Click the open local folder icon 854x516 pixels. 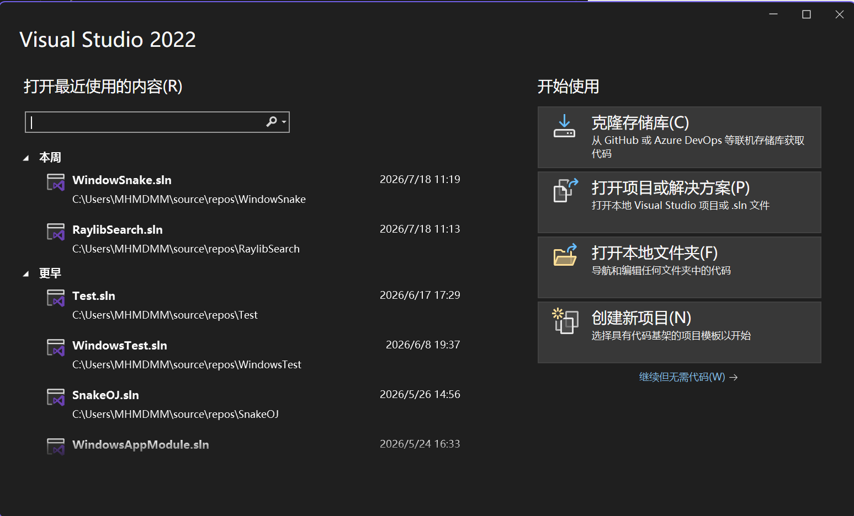(565, 255)
